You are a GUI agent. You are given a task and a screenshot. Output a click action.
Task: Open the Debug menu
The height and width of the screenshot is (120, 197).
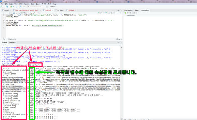point(38,4)
